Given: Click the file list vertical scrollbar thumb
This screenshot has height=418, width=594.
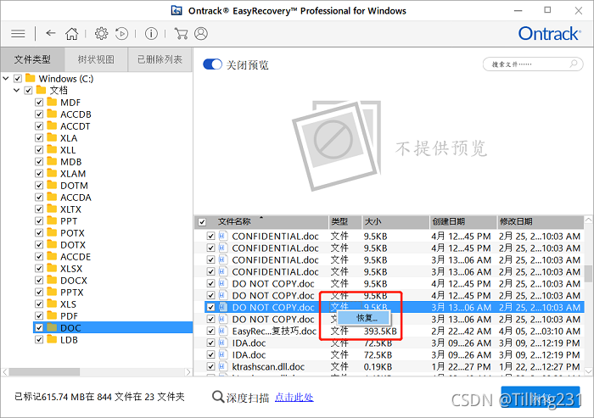Looking at the screenshot, I should point(588,273).
